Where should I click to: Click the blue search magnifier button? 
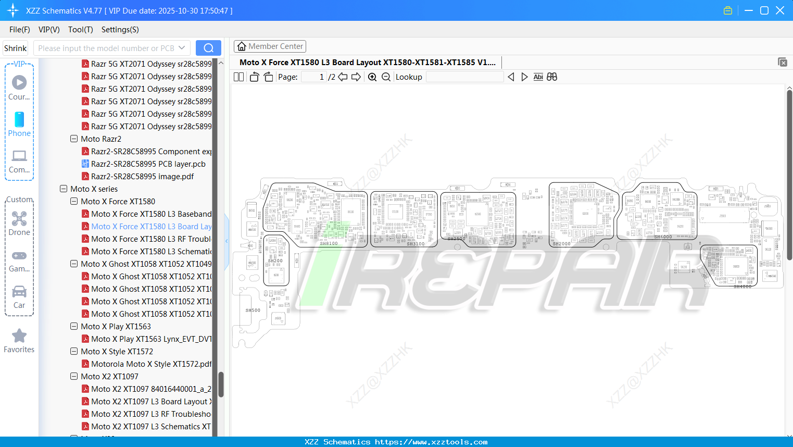click(208, 47)
